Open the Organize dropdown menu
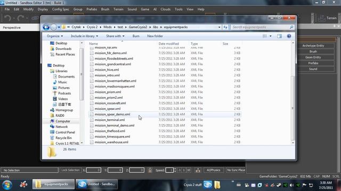This screenshot has width=341, height=191. pyautogui.click(x=55, y=36)
